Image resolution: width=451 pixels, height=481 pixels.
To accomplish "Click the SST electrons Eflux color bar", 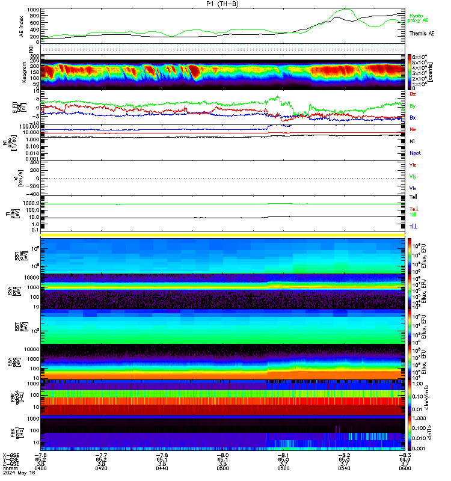I will [410, 326].
